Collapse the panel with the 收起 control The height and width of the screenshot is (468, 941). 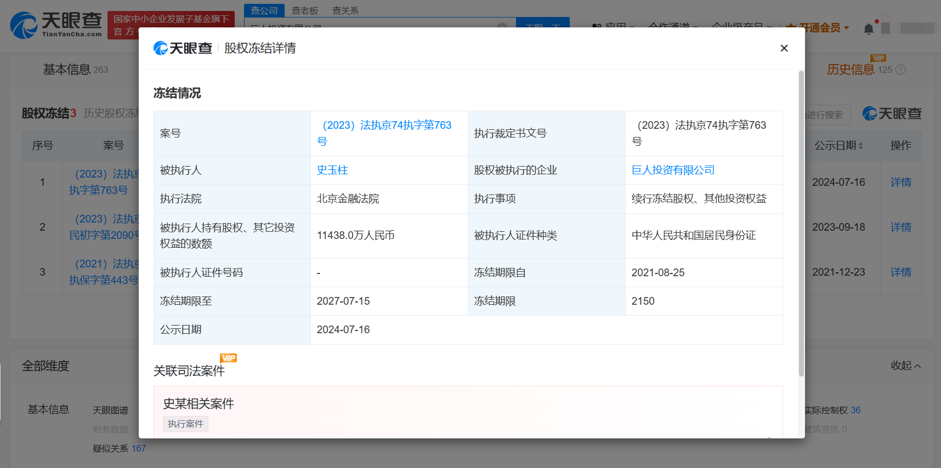[905, 366]
